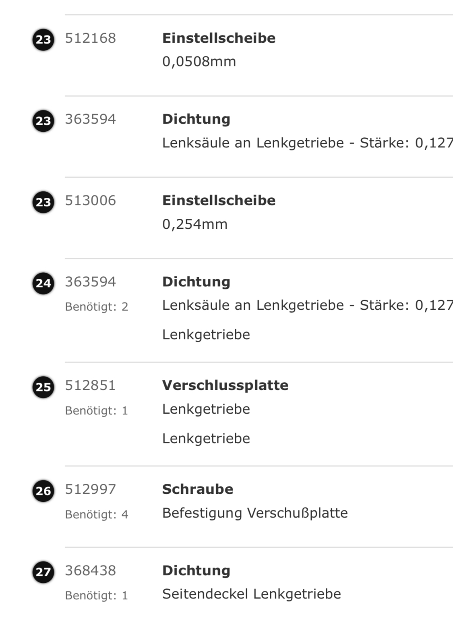Select badge 23 next to part 513006
The height and width of the screenshot is (642, 453).
(x=43, y=202)
